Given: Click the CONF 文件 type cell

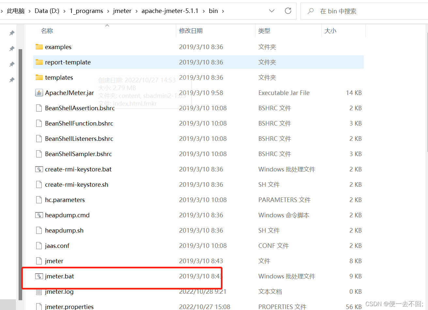Looking at the screenshot, I should tap(273, 246).
